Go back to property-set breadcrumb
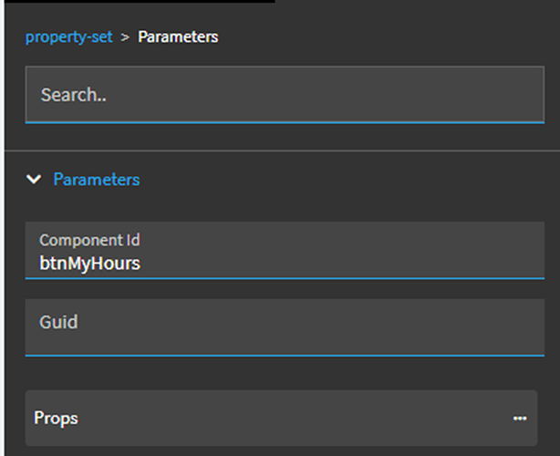Screen dimensions: 560x456 (x=68, y=37)
